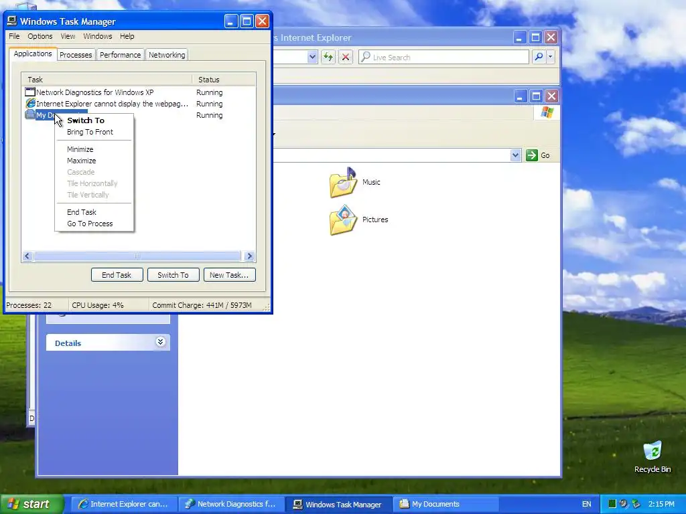Choose Go To Process in context menu
Screen dimensions: 686x514
tap(90, 224)
